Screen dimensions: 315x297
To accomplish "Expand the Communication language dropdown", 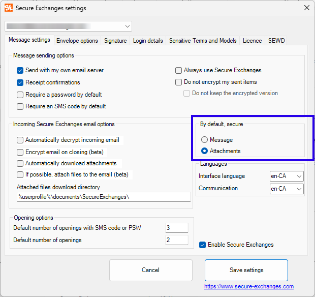I will coord(287,188).
